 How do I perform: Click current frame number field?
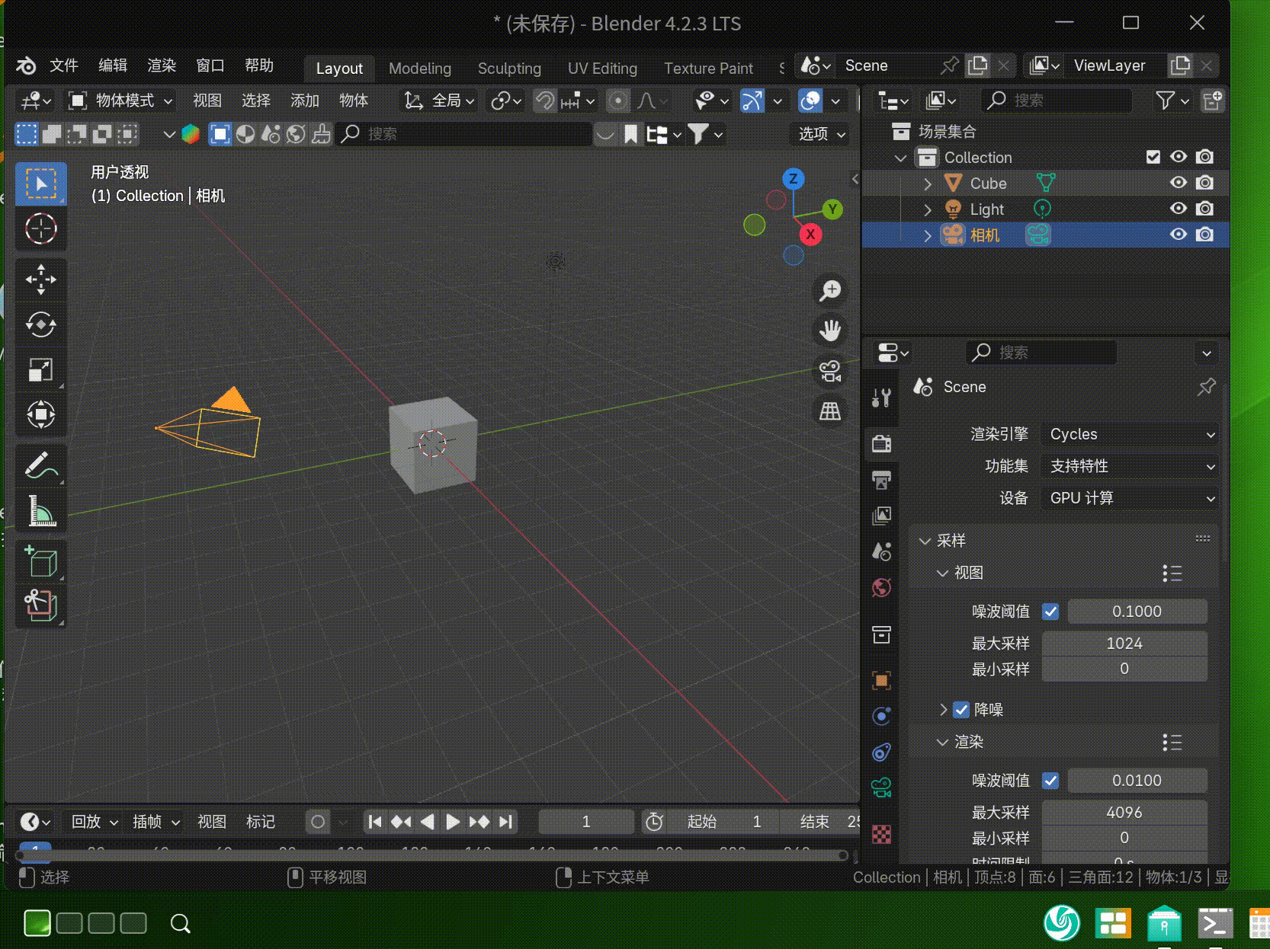[586, 822]
